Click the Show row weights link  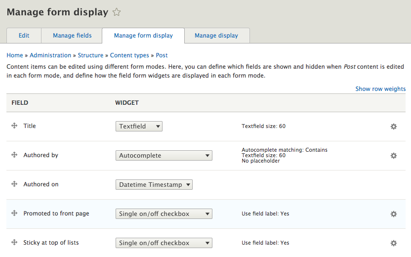pyautogui.click(x=380, y=89)
